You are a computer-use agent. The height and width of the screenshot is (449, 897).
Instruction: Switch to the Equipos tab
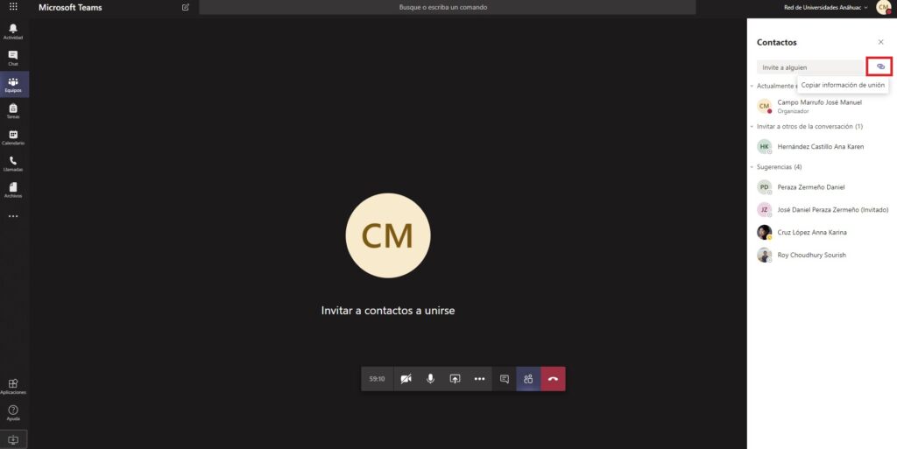(x=13, y=85)
